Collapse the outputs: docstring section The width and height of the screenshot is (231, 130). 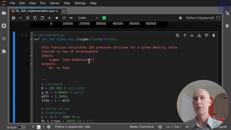31,64
